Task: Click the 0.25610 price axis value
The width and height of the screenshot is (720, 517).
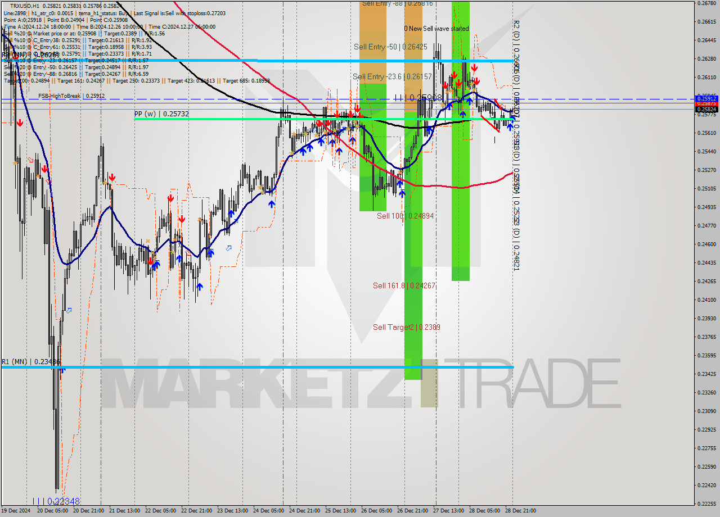Action: pyautogui.click(x=706, y=133)
